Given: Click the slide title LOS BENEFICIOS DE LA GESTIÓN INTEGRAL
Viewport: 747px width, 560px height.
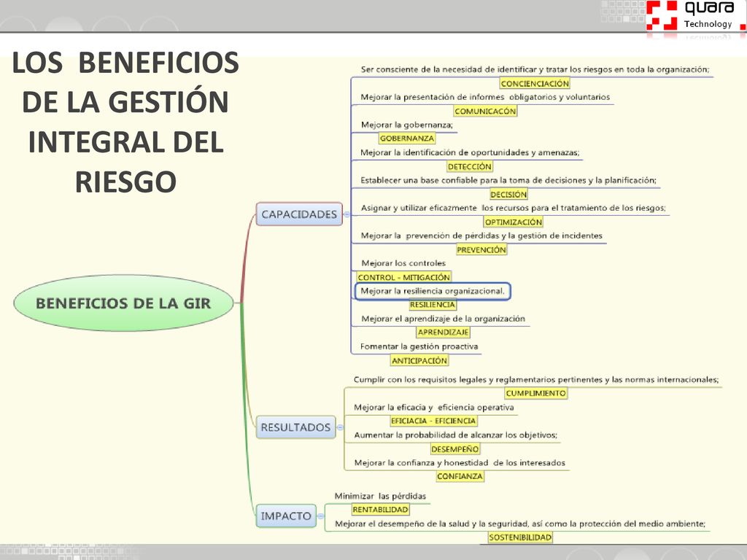Looking at the screenshot, I should point(125,122).
